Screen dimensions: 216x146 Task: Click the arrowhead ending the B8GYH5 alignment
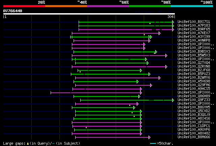(134, 108)
